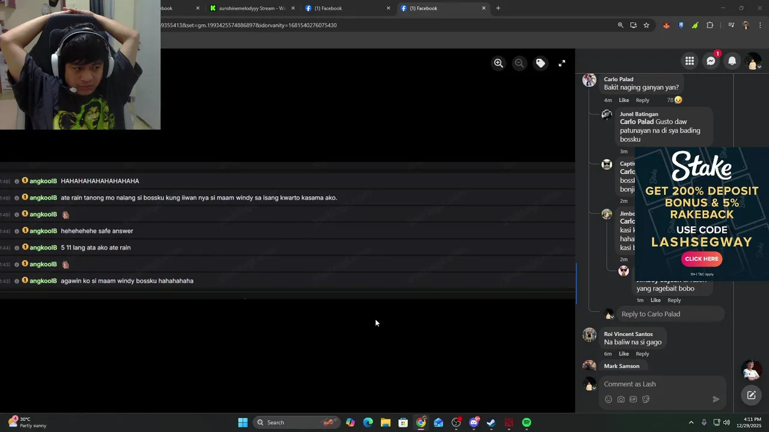Open Chrome's three-dot menu

(x=761, y=25)
